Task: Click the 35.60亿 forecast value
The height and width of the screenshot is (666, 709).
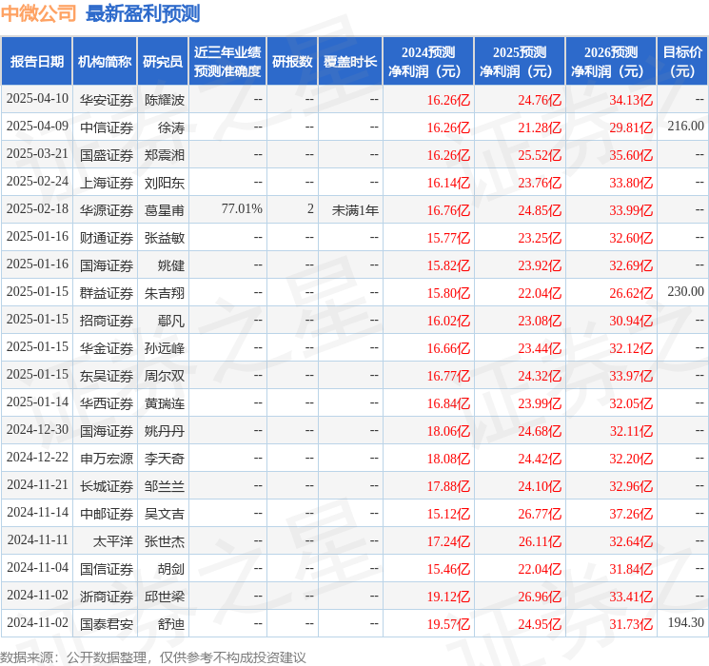Action: 631,155
